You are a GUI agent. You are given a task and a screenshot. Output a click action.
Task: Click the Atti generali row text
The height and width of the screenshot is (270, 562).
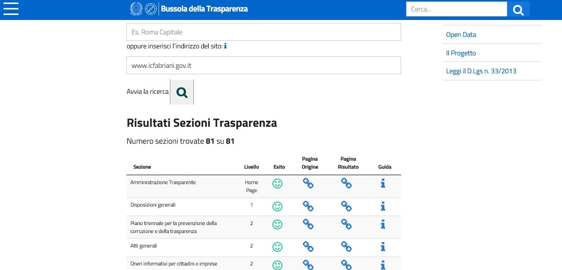point(144,246)
